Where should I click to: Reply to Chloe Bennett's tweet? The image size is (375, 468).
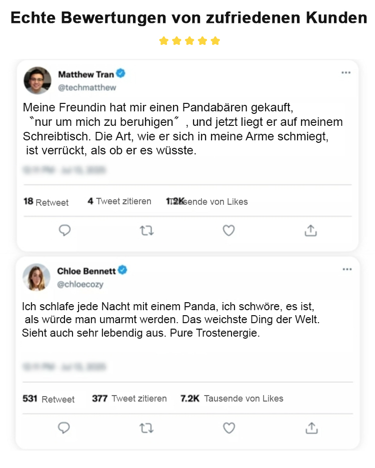click(64, 428)
